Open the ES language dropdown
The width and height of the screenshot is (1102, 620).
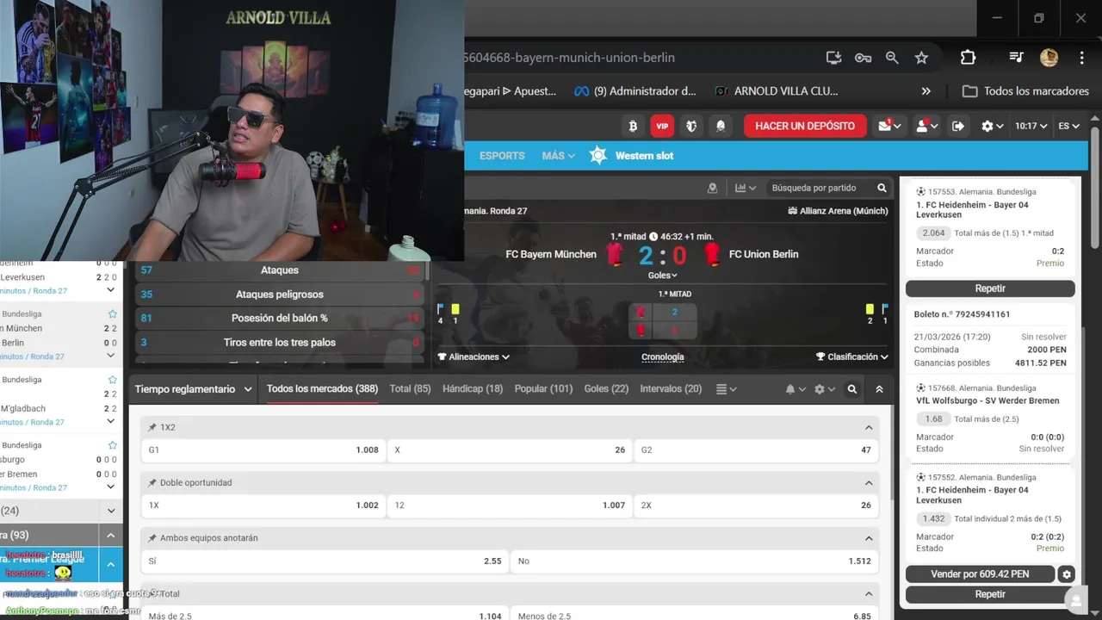(1069, 126)
